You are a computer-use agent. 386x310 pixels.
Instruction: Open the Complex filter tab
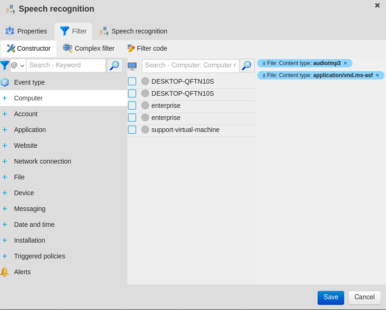(x=88, y=48)
